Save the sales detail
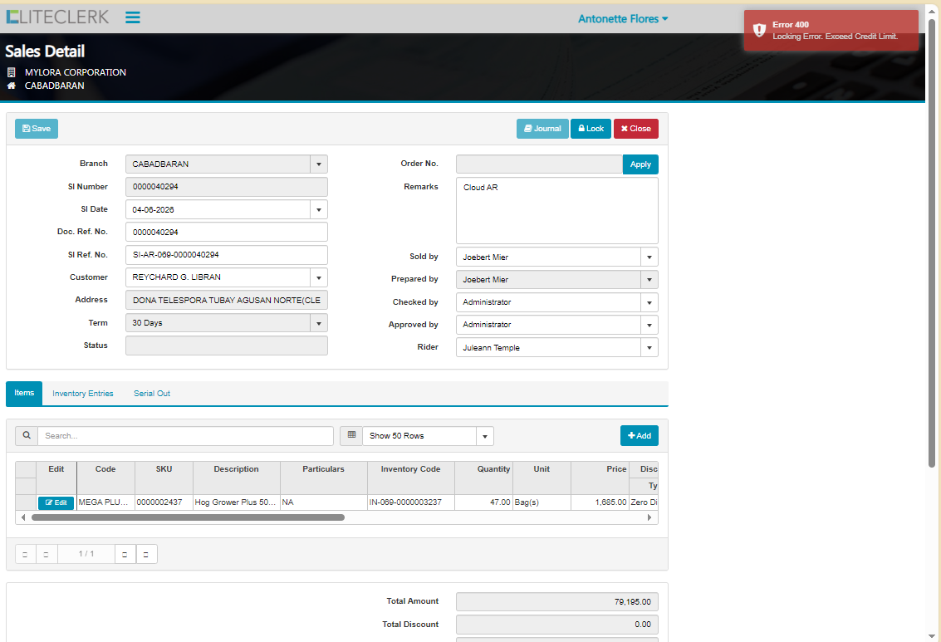The width and height of the screenshot is (941, 642). coord(37,129)
